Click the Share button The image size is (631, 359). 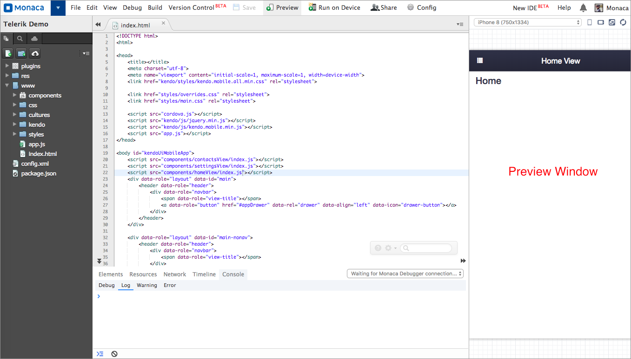click(384, 7)
